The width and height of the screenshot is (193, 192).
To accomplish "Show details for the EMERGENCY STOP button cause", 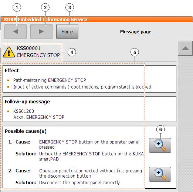I will point(160,145).
